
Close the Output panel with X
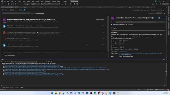pyautogui.click(x=166, y=60)
